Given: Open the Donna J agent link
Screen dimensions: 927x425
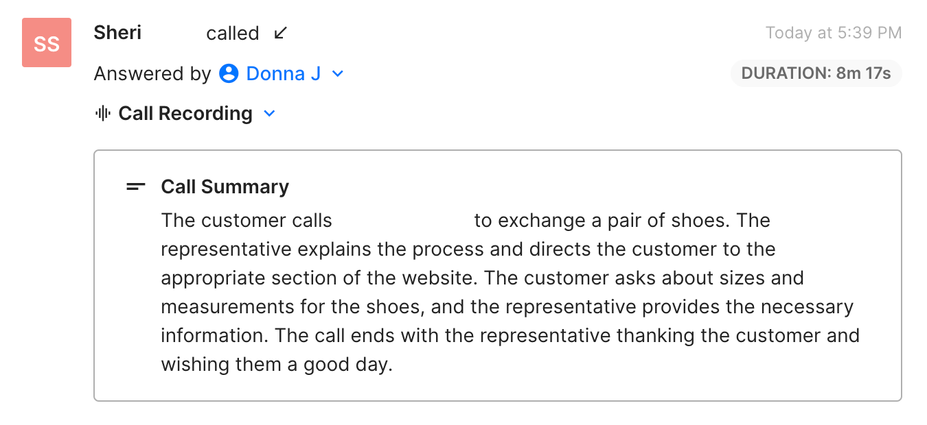Looking at the screenshot, I should point(284,73).
